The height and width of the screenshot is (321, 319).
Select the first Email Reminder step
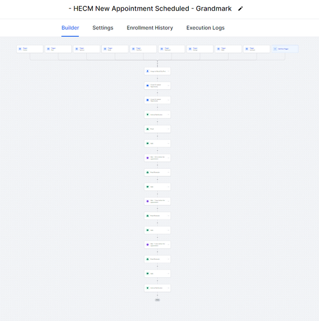[x=157, y=173]
